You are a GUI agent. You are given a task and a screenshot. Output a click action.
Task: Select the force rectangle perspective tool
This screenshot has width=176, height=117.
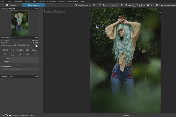(x=137, y=5)
